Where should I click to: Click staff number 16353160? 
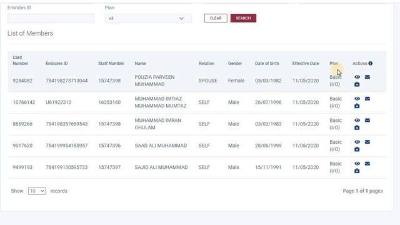coord(109,102)
